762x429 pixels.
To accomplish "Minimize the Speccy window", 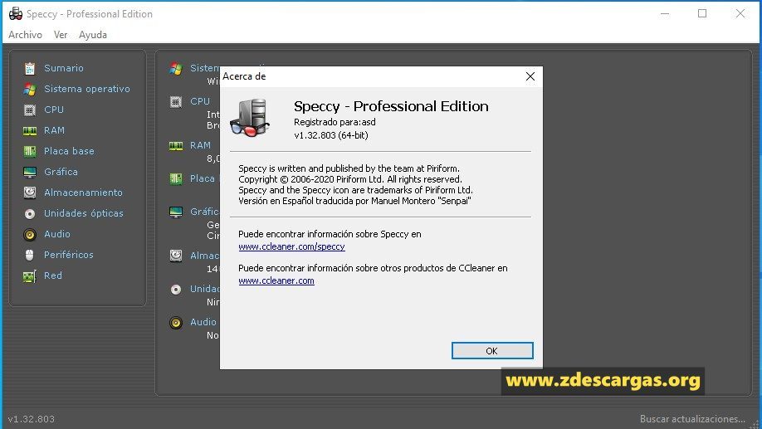I will (665, 13).
